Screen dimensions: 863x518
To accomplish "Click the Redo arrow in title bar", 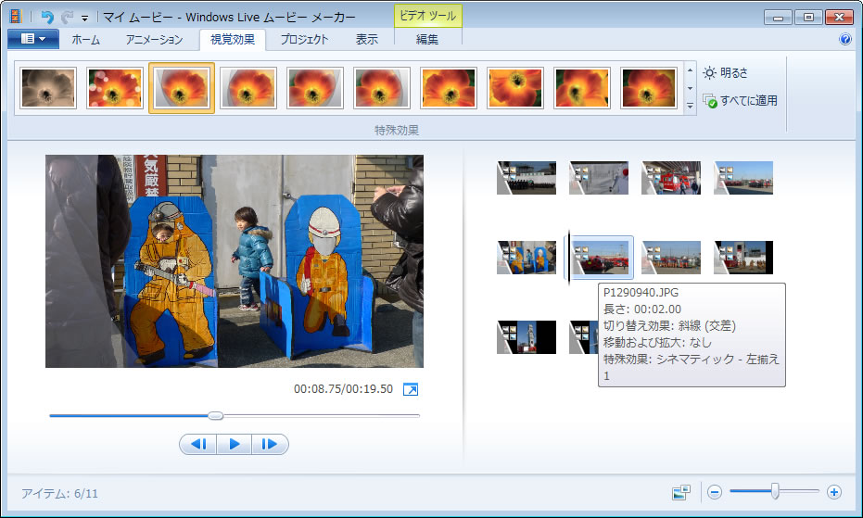I will pyautogui.click(x=67, y=17).
